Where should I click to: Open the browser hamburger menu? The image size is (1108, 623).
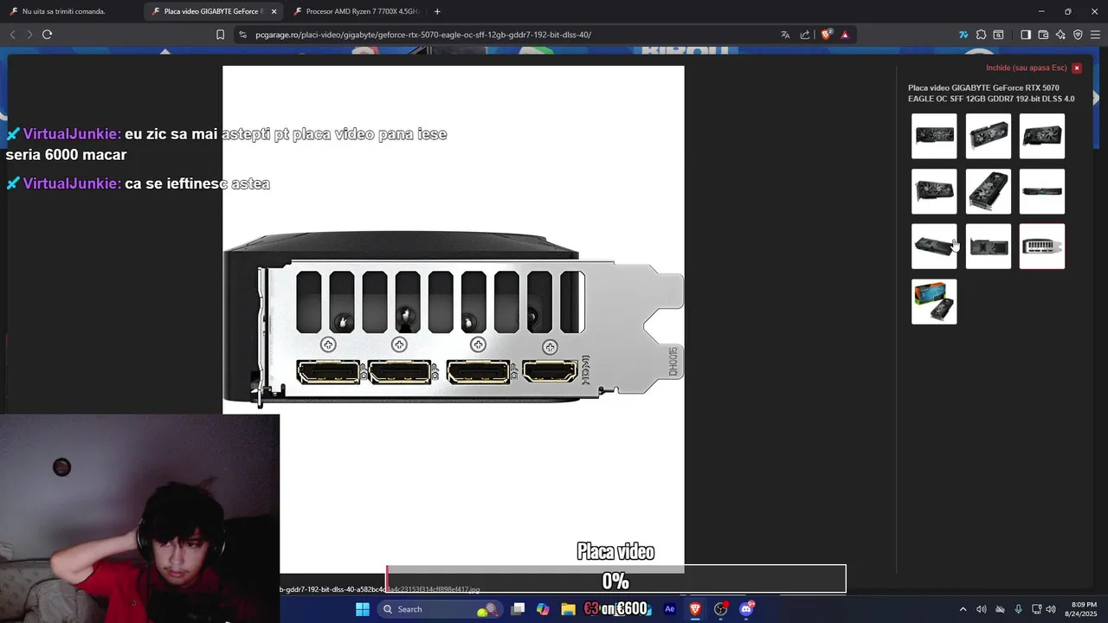click(1095, 35)
